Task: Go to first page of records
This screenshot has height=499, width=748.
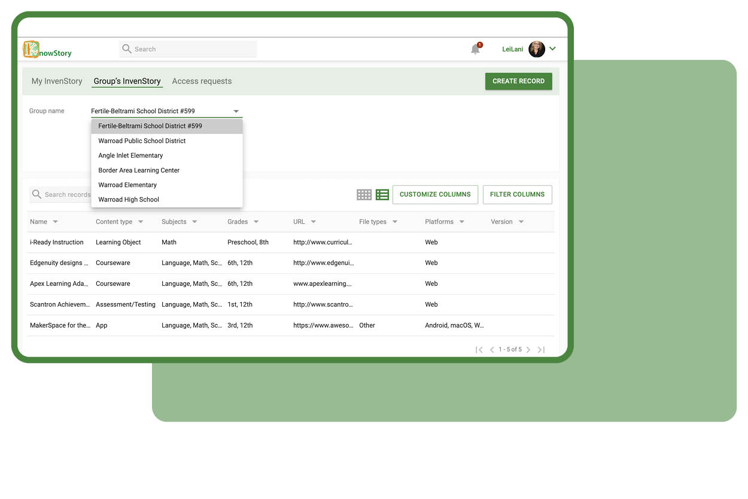Action: 479,350
